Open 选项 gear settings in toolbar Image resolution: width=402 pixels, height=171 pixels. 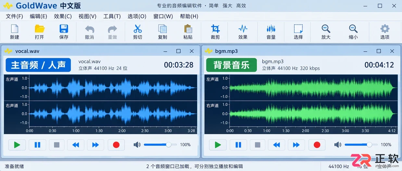pos(385,29)
